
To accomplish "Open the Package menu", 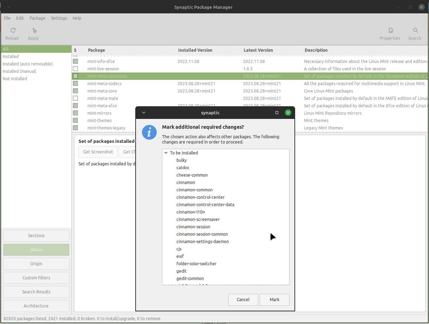I will coord(37,18).
